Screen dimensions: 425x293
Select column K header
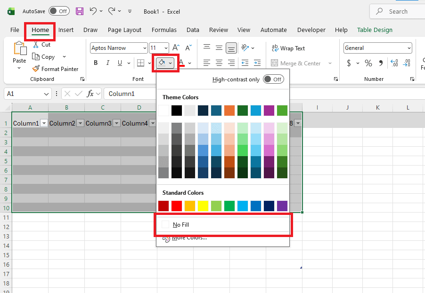click(377, 107)
